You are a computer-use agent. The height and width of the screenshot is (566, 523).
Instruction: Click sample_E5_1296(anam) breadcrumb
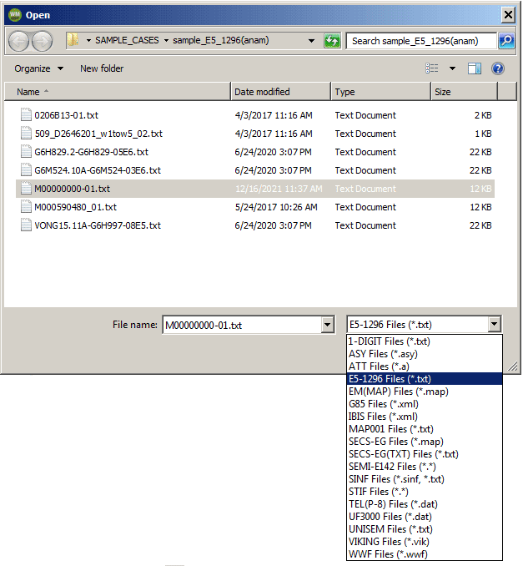[x=221, y=40]
